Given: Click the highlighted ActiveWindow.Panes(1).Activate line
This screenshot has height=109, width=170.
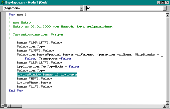Looking at the screenshot, I should coord(47,74).
